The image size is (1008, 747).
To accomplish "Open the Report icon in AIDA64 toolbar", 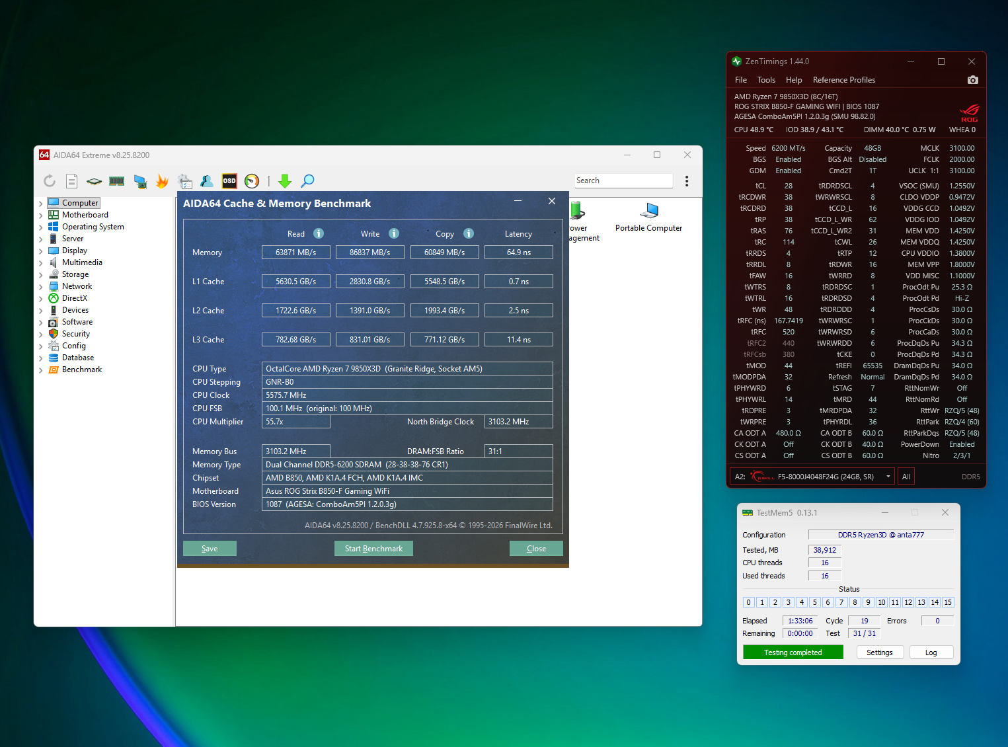I will 72,180.
